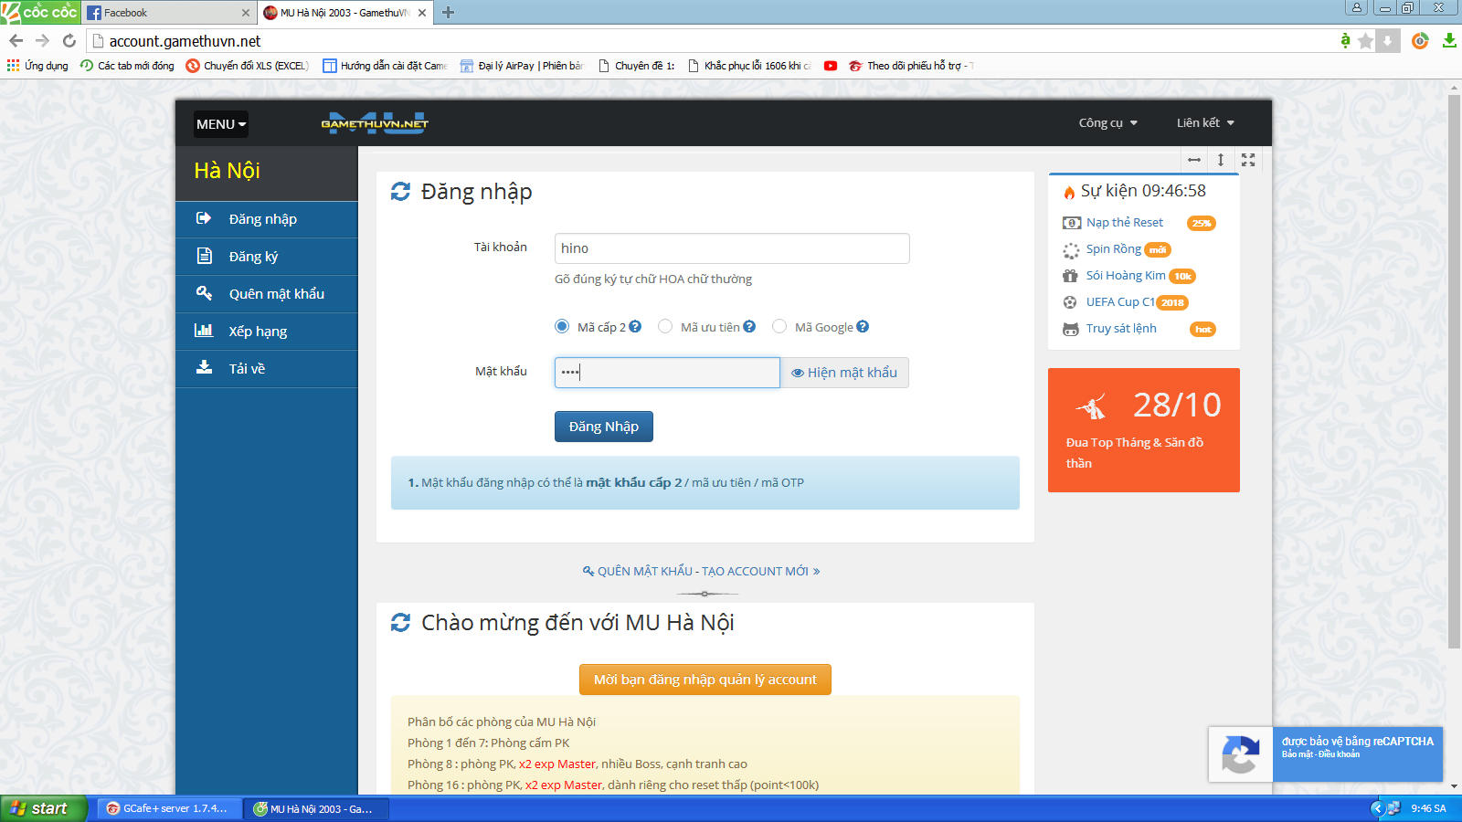Click the browser Forward arrow
Screen dimensions: 1462x822
point(42,40)
